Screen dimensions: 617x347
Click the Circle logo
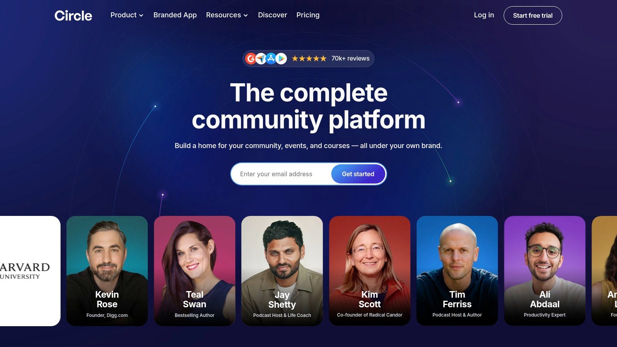pyautogui.click(x=73, y=15)
